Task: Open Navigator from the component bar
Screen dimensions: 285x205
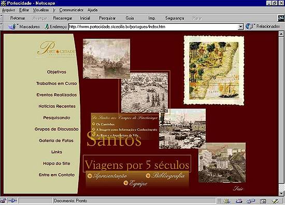Action: pyautogui.click(x=227, y=201)
